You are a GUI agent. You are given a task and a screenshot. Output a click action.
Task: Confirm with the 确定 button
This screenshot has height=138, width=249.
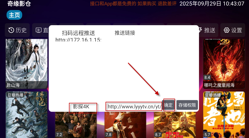(x=168, y=105)
